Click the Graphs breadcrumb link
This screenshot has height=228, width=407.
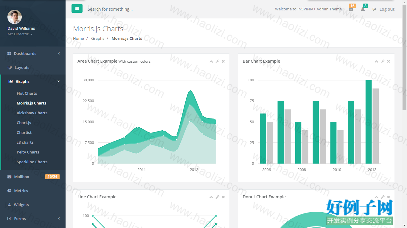pos(98,38)
